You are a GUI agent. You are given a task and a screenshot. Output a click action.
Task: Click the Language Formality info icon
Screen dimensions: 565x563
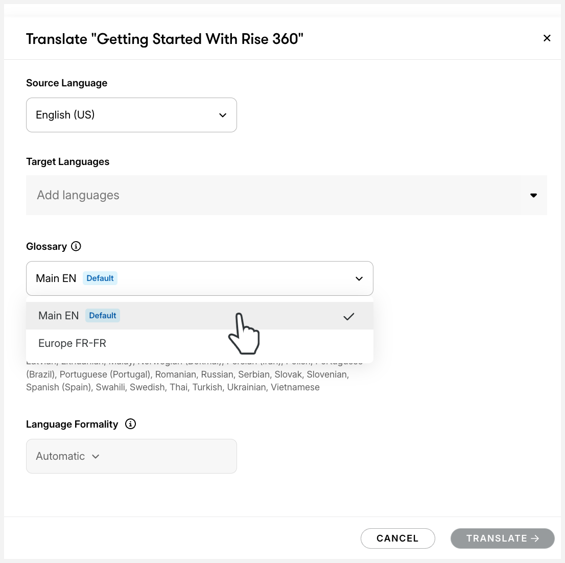131,424
